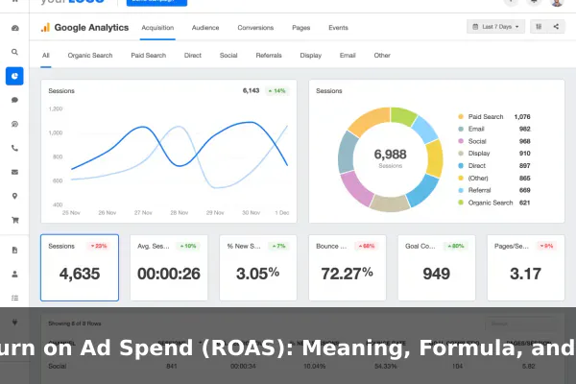Viewport: 576px width, 384px height.
Task: Click the Organic Search legend color dot
Action: point(461,203)
